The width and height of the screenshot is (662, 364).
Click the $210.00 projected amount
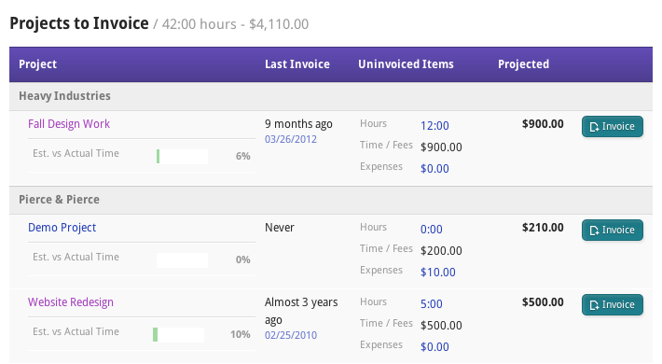pos(543,228)
